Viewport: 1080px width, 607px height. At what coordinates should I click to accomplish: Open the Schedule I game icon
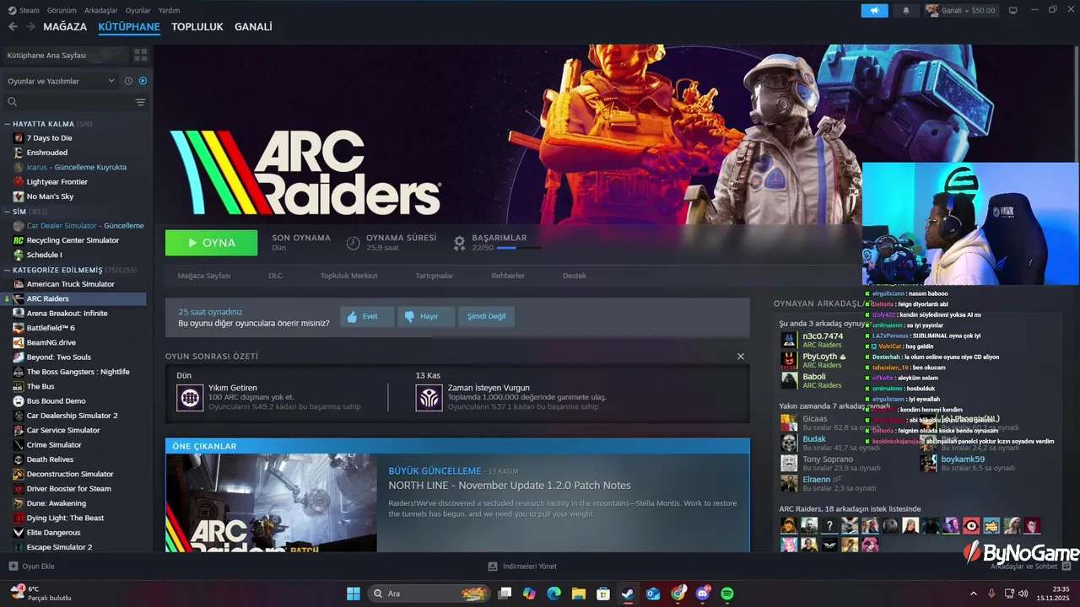click(19, 255)
